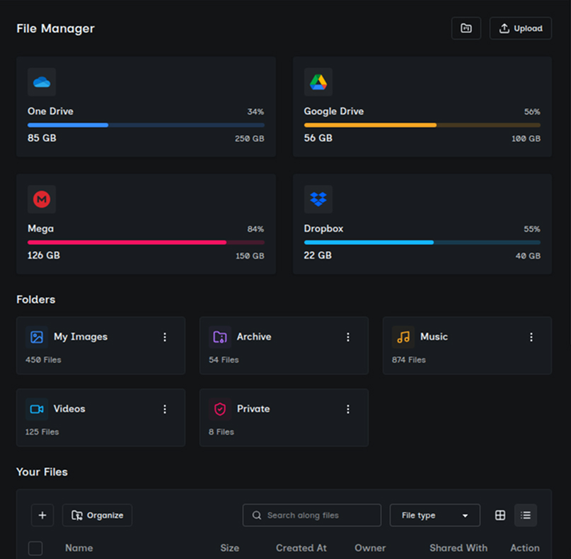
Task: Open the Videos folder camera icon
Action: 37,409
